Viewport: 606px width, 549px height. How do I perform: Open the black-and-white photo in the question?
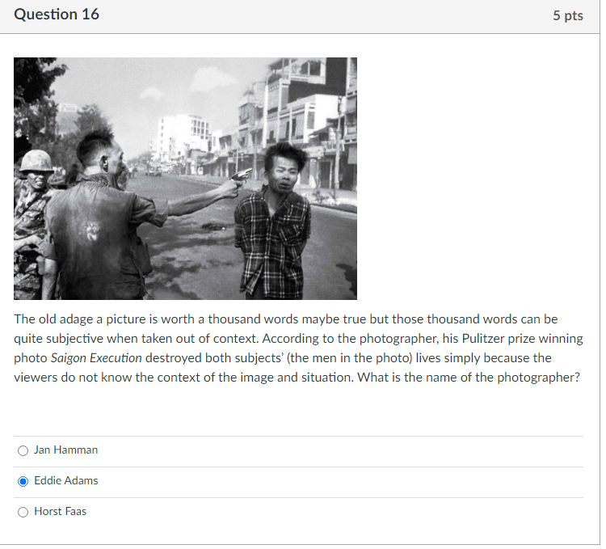tap(185, 179)
